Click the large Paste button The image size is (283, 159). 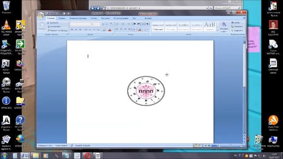42,26
